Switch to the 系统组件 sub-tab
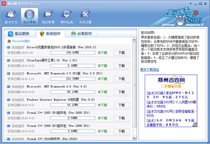Screen dimensions: 210x144 tap(50, 34)
